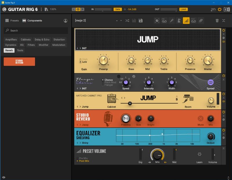
Task: Switch to next cabinet model arrow
Action: coord(125,98)
